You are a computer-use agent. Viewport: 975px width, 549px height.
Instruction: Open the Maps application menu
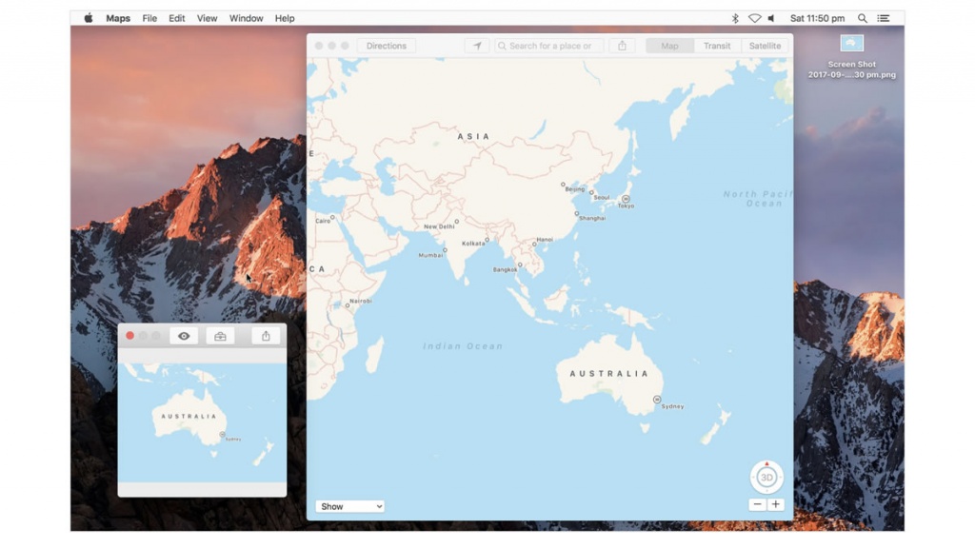(117, 18)
